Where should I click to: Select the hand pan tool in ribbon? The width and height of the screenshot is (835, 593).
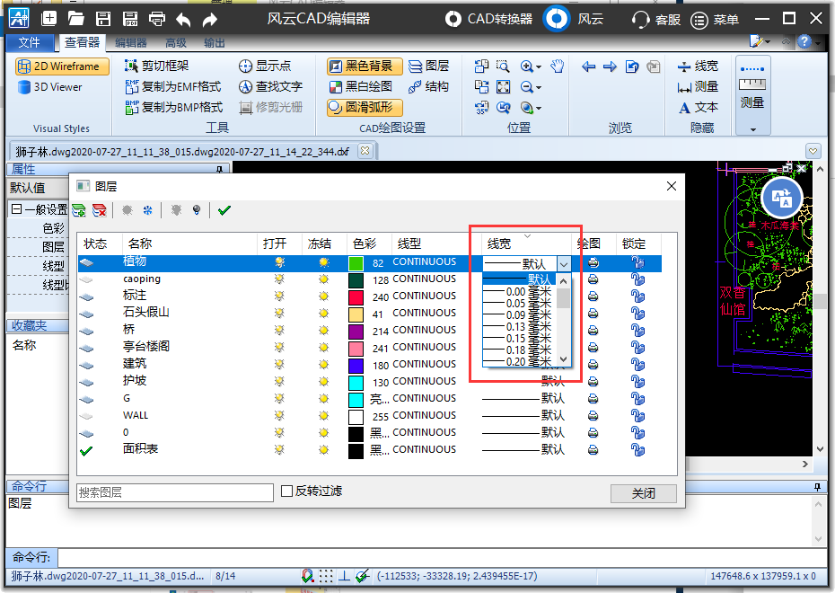557,66
